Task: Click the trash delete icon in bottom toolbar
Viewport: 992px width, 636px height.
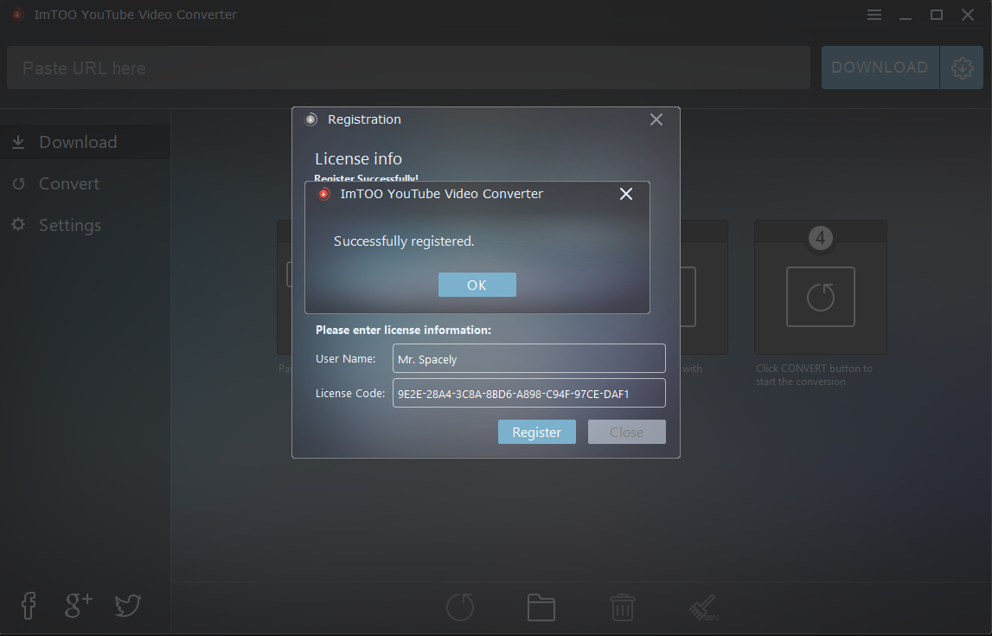Action: click(x=623, y=607)
